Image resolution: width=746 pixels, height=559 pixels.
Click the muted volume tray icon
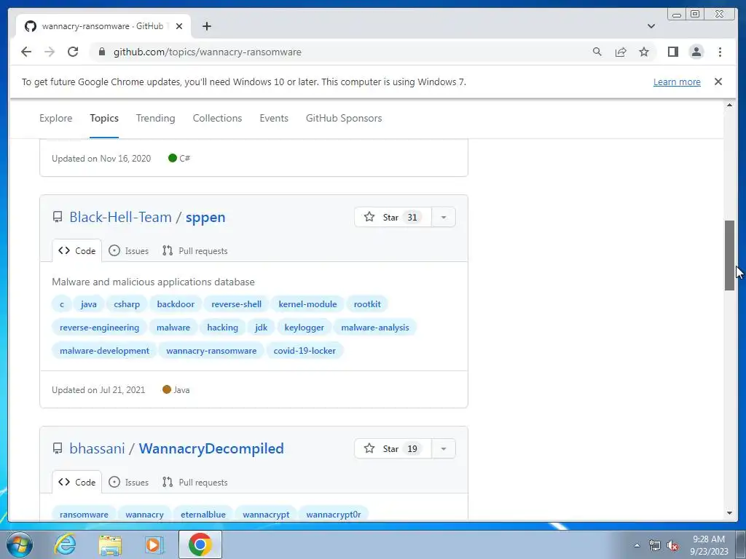click(672, 546)
